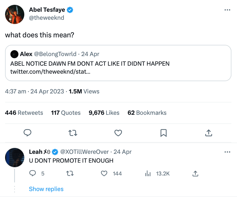The width and height of the screenshot is (237, 197).
Task: Retweet Leah's reply
Action: [70, 174]
